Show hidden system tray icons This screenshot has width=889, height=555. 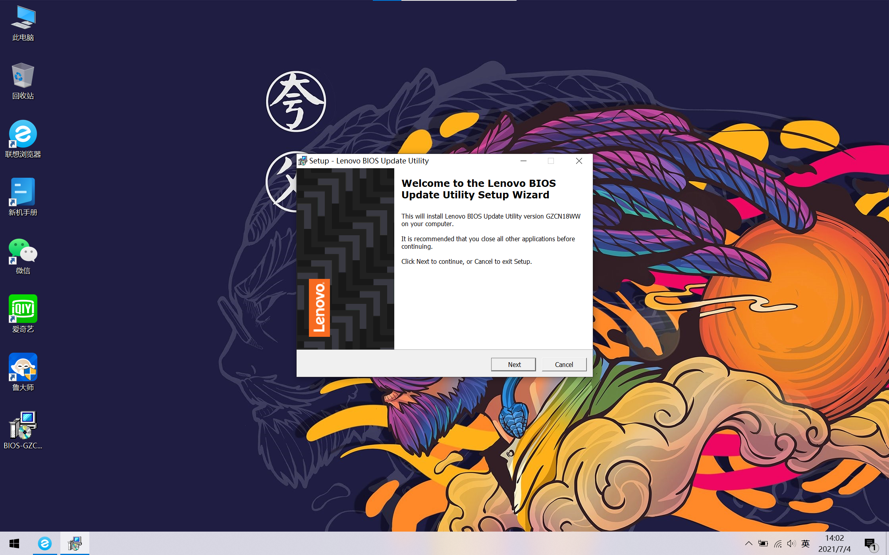pyautogui.click(x=748, y=543)
